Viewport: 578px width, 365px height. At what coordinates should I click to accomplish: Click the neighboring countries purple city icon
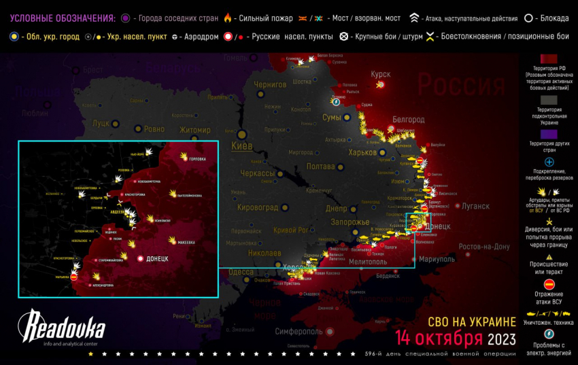point(125,18)
